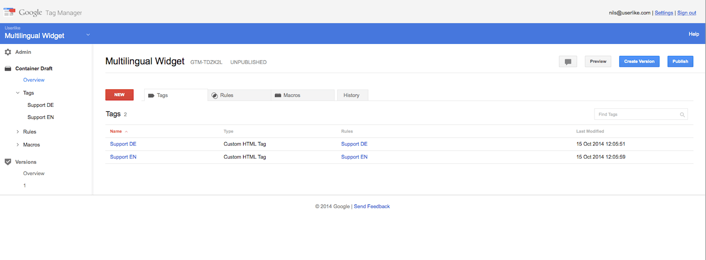Click the Create Version button
The height and width of the screenshot is (260, 706).
(x=639, y=62)
